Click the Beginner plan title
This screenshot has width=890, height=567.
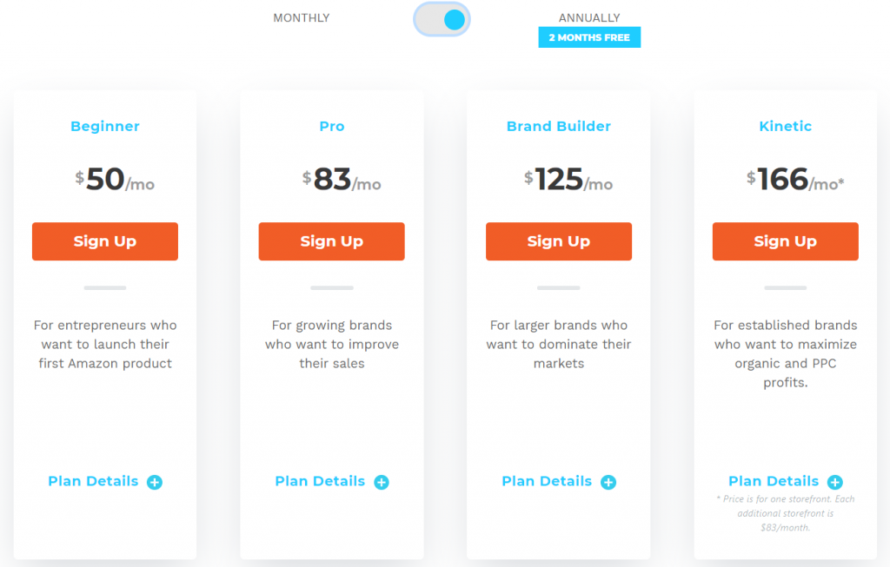click(x=105, y=127)
